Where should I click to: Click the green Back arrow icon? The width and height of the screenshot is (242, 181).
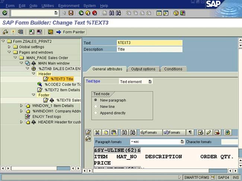[81, 13]
